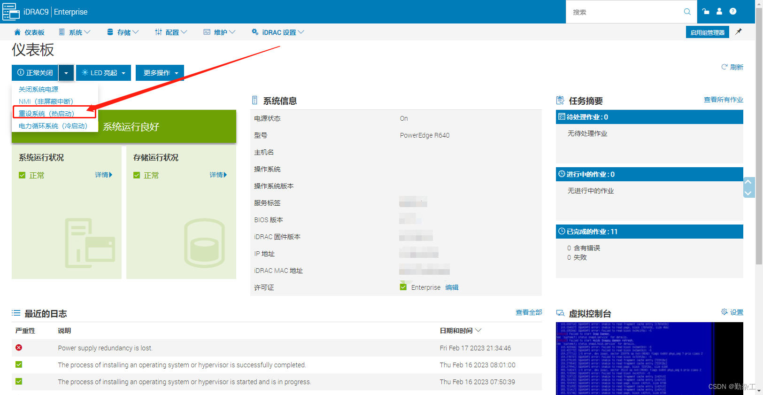Click the 最近的日志 list icon
This screenshot has width=763, height=395.
pyautogui.click(x=16, y=313)
